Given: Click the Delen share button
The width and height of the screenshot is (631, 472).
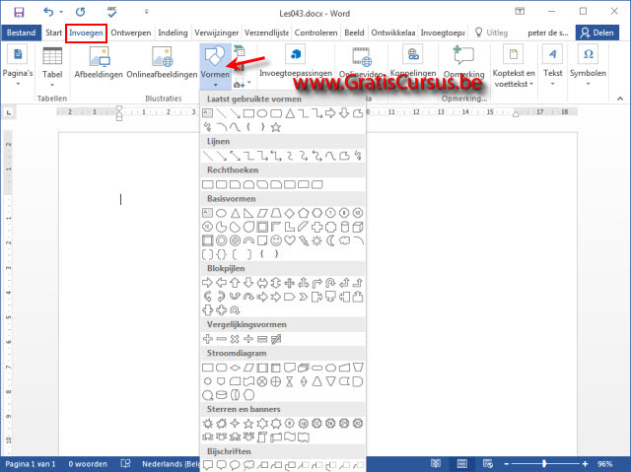Looking at the screenshot, I should 596,33.
